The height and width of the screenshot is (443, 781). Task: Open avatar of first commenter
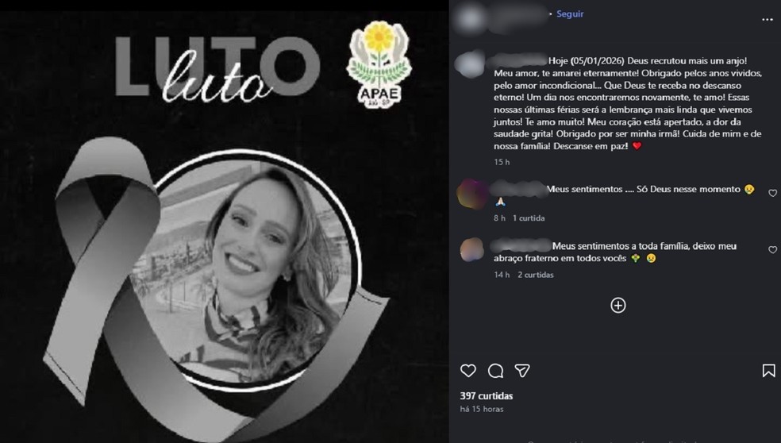pyautogui.click(x=471, y=194)
